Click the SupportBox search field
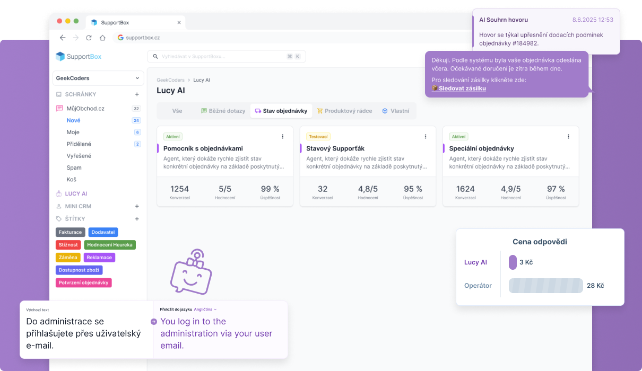Screen dimensions: 642x371 pos(227,56)
